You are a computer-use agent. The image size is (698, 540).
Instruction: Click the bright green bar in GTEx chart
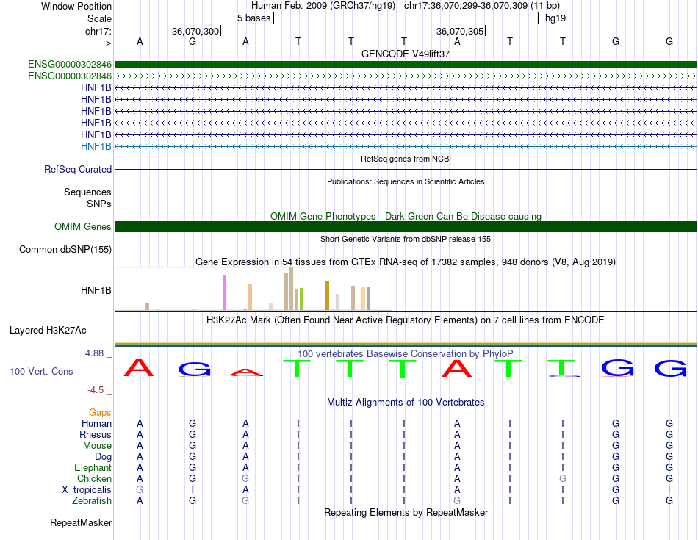(301, 299)
